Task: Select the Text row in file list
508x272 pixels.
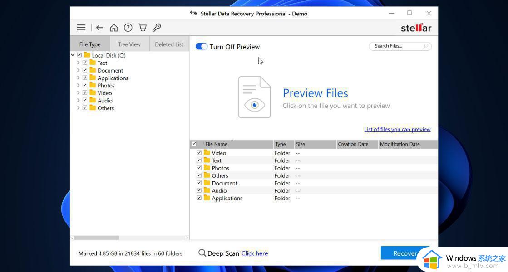Action: [x=314, y=160]
